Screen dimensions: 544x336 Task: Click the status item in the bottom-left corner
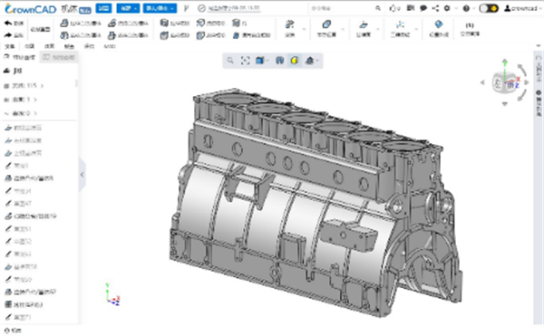coord(13,331)
